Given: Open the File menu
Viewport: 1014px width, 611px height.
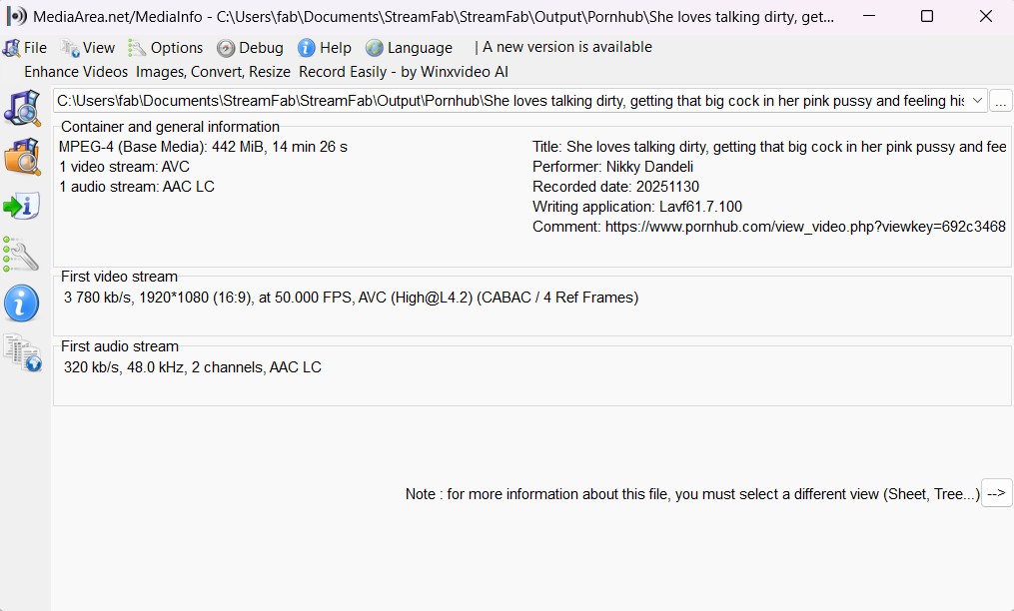Looking at the screenshot, I should pyautogui.click(x=26, y=48).
